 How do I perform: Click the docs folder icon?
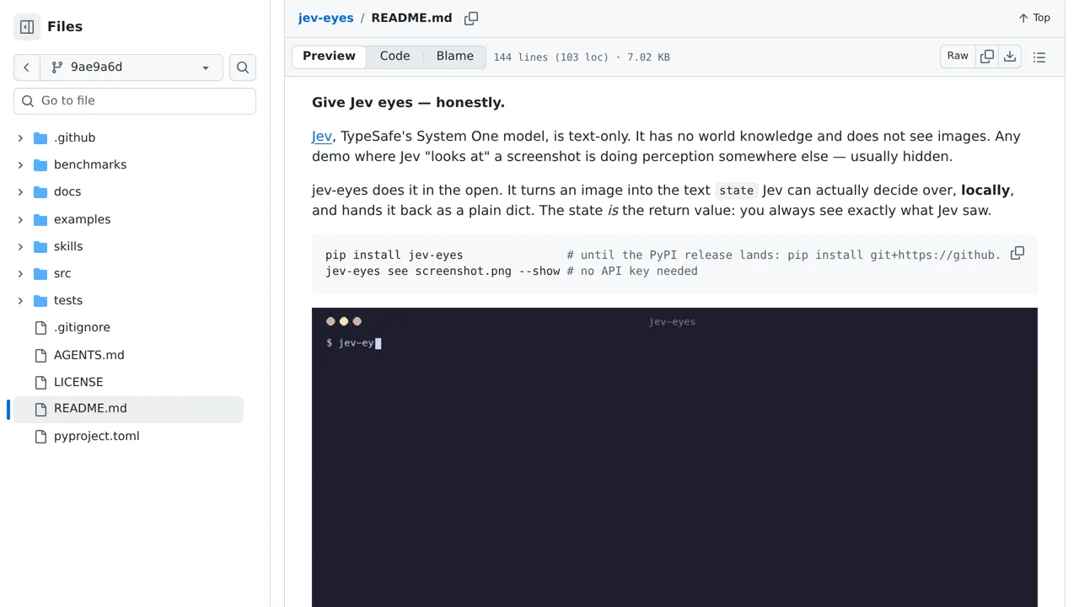40,191
